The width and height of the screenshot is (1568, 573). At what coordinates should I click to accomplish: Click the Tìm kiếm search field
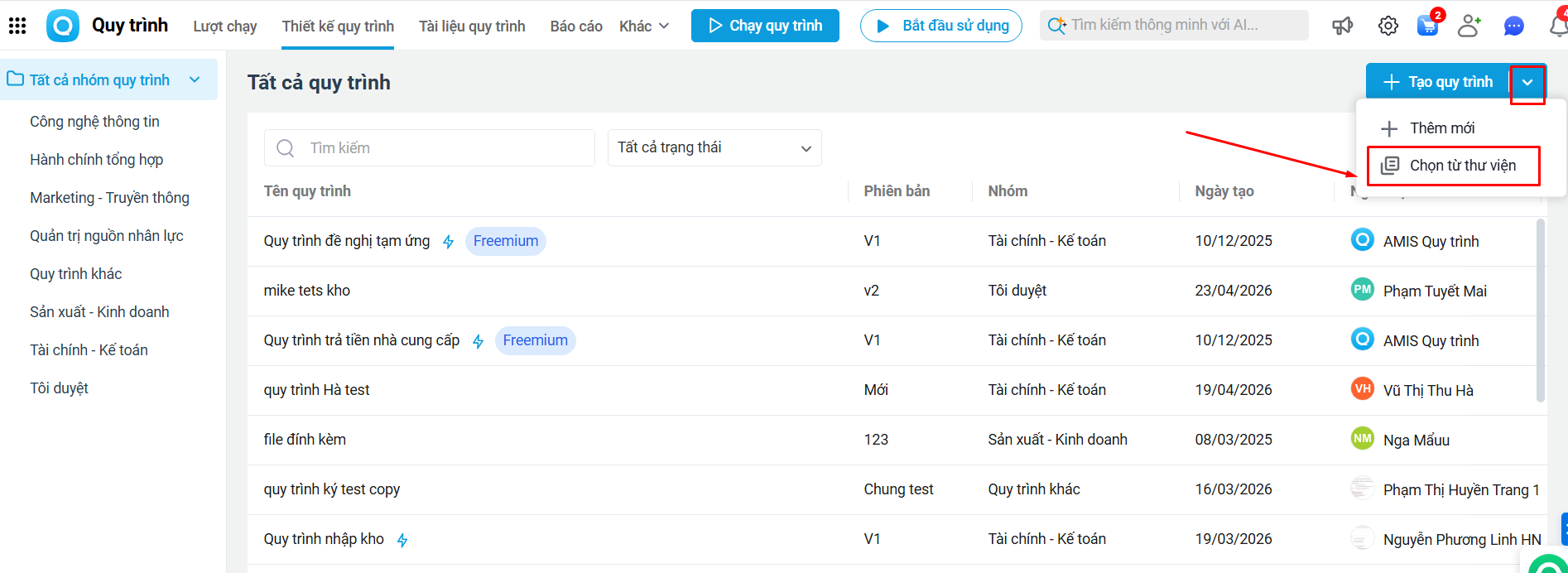point(447,148)
